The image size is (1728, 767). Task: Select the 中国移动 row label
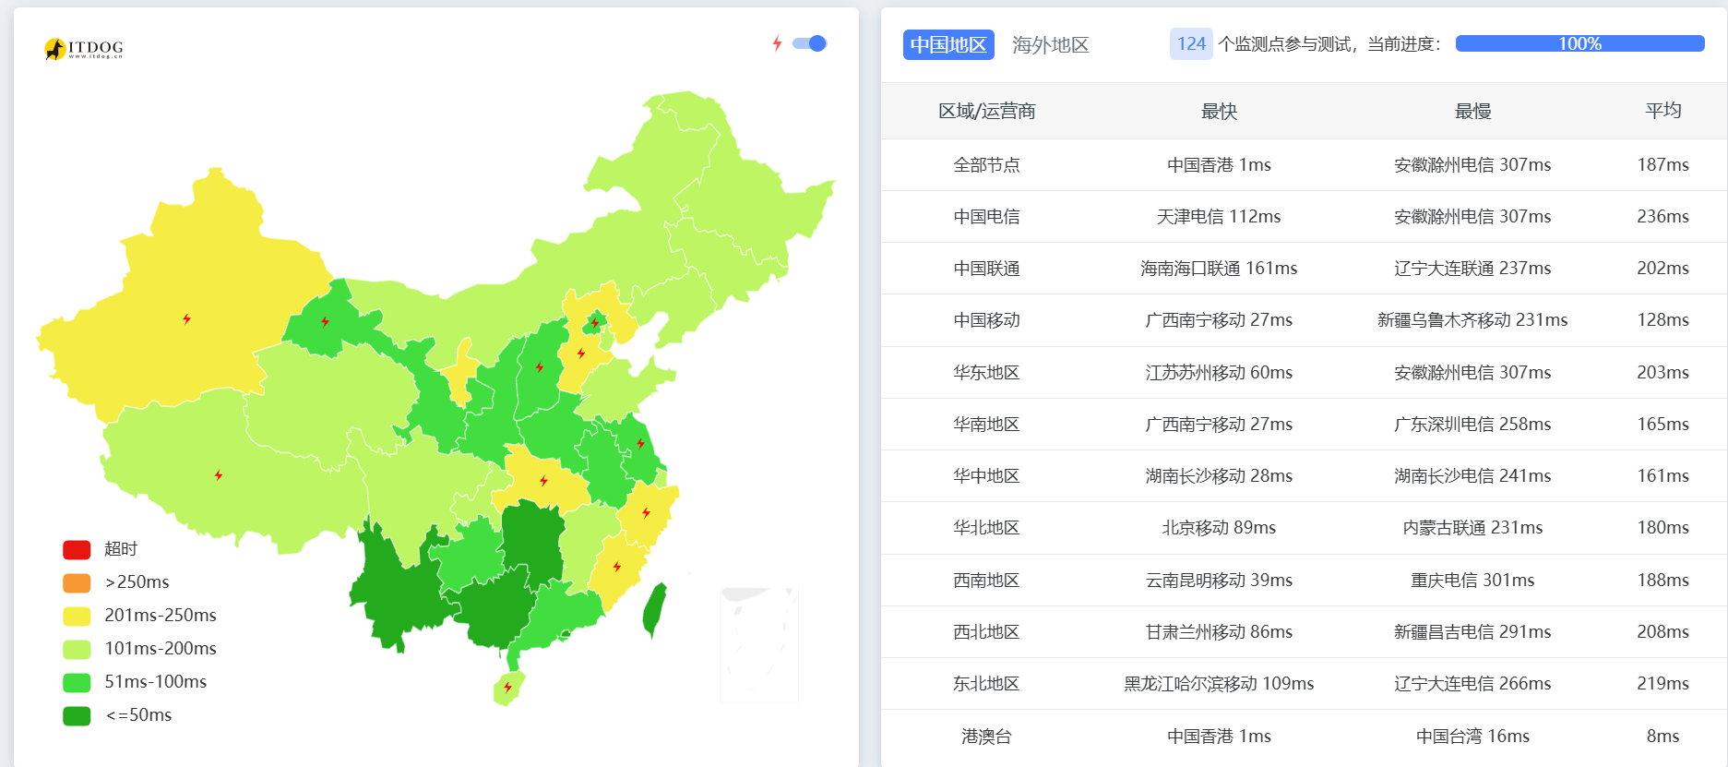[986, 319]
